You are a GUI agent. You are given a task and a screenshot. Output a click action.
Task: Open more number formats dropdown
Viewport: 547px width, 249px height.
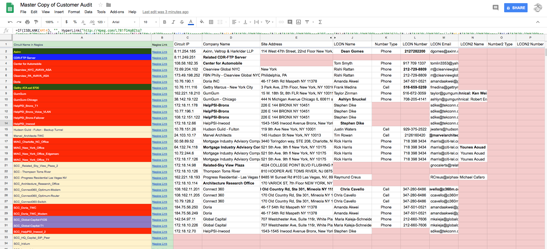(x=101, y=22)
